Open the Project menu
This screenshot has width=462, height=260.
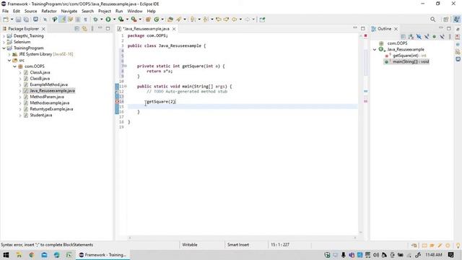105,12
